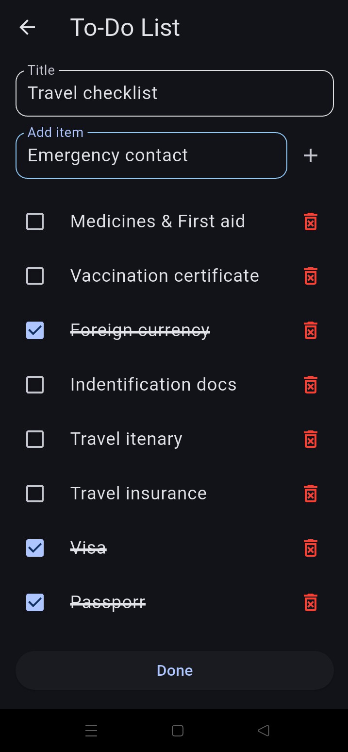This screenshot has width=348, height=752.
Task: Mark Vaccination certificate as completed
Action: (x=35, y=276)
